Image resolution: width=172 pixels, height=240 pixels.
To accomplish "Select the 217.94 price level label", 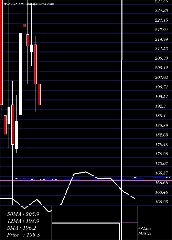I will point(161,30).
